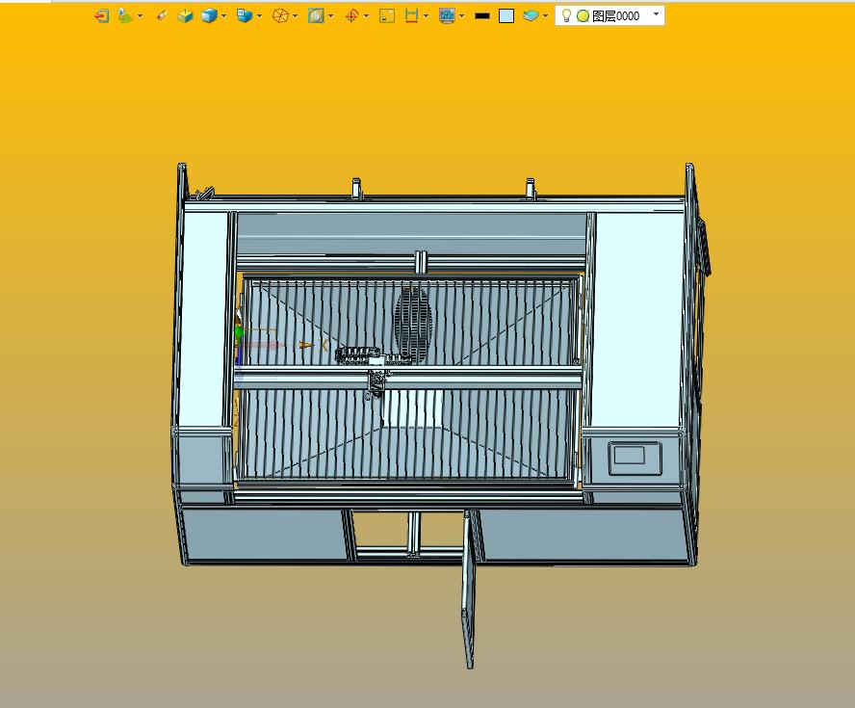Expand the monitor display dropdown arrow
The height and width of the screenshot is (708, 855).
click(x=462, y=16)
